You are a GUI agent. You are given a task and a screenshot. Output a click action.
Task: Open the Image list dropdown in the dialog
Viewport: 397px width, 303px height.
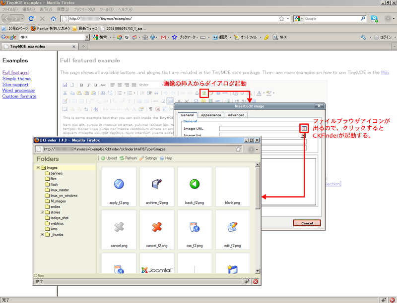tap(303, 135)
